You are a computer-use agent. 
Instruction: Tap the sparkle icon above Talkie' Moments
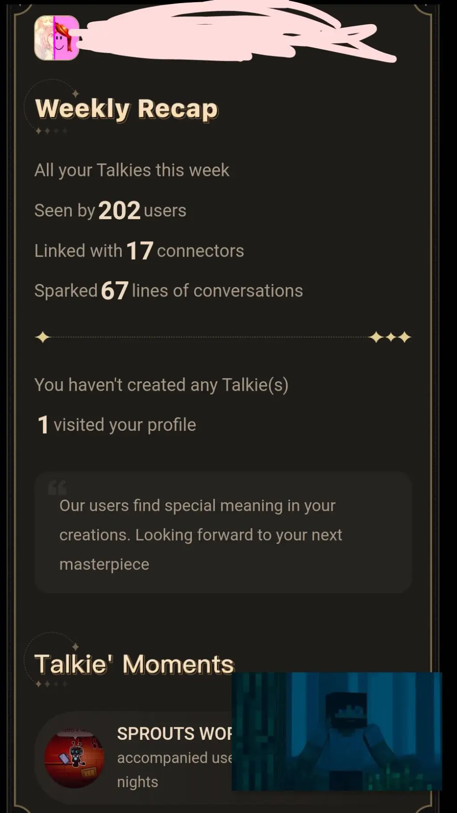coord(75,646)
